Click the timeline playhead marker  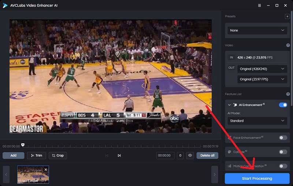(x=23, y=145)
